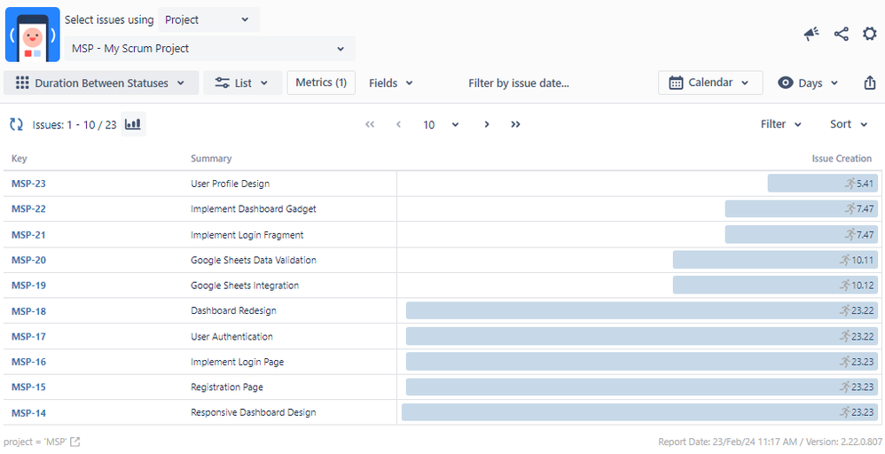885x454 pixels.
Task: Select the Implement Login Page summary
Action: pos(238,362)
